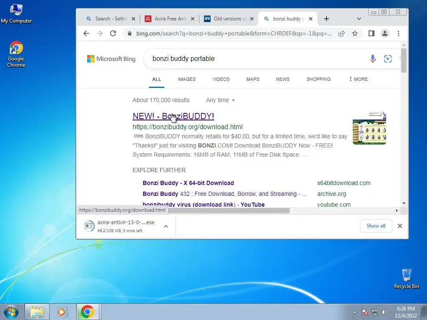Close the bonzi buddy tab
This screenshot has width=427, height=320.
point(311,19)
